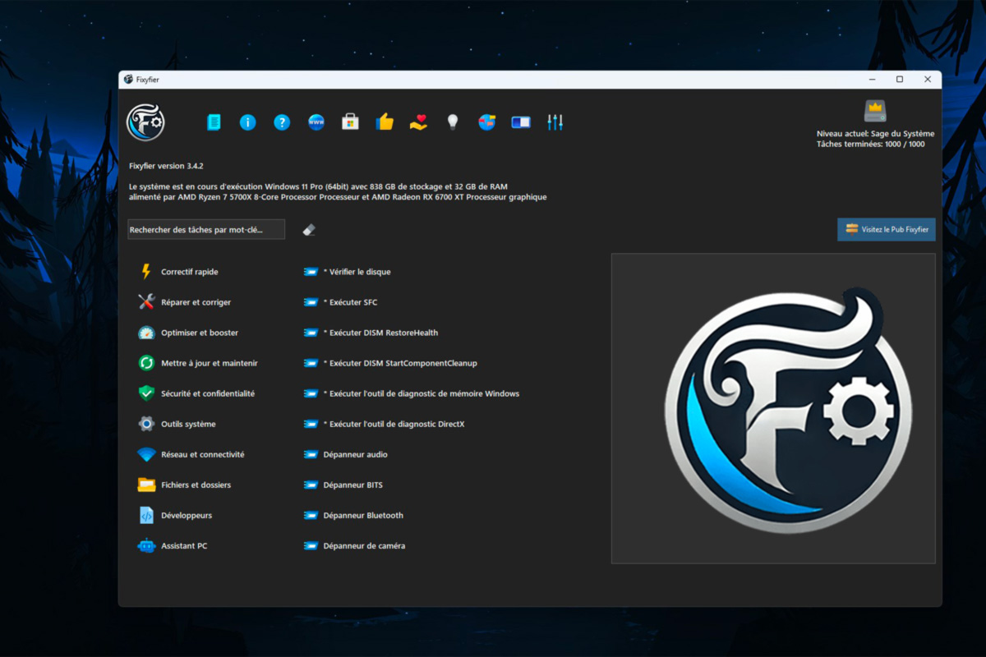Image resolution: width=986 pixels, height=657 pixels.
Task: Open the www website globe icon
Action: (316, 122)
